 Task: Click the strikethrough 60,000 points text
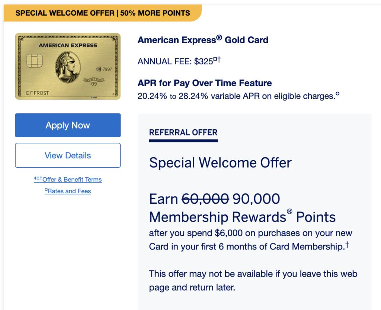[205, 199]
